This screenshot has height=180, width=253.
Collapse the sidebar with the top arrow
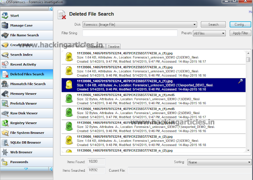tap(51, 9)
